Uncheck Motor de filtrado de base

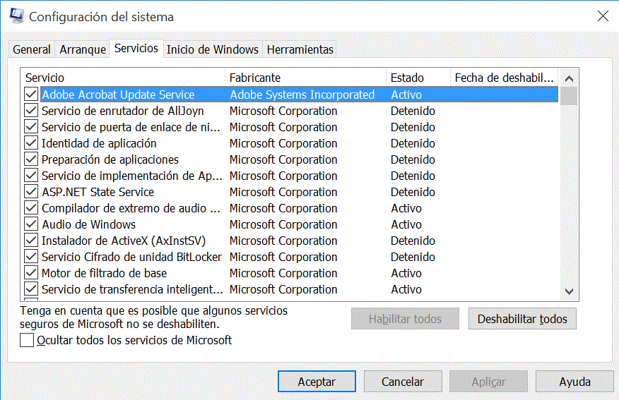point(31,273)
